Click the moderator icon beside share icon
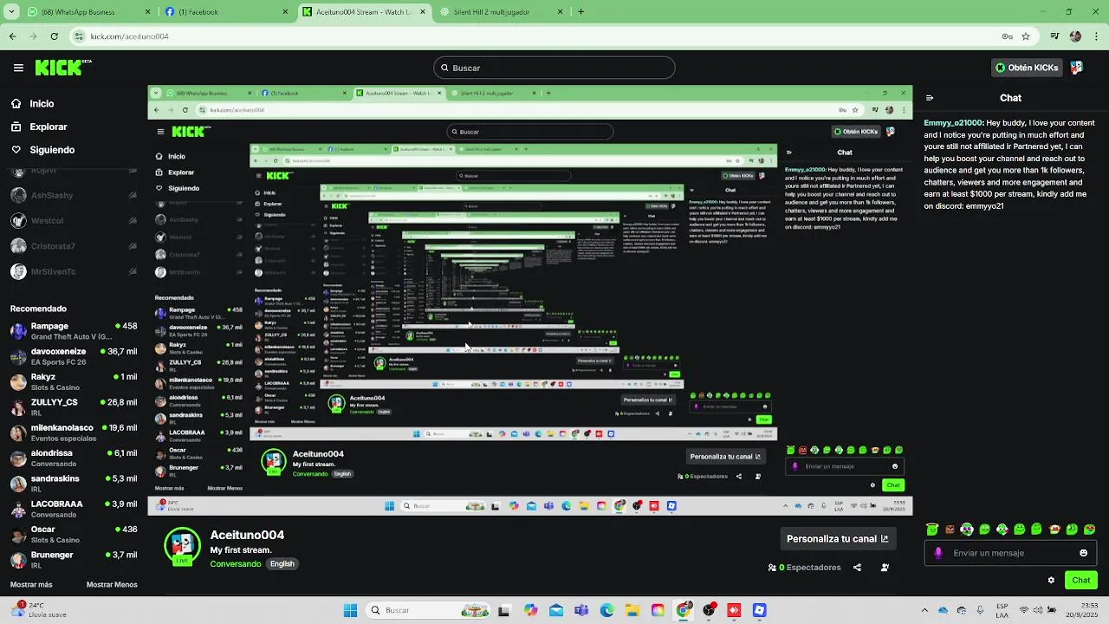1109x624 pixels. 885,568
